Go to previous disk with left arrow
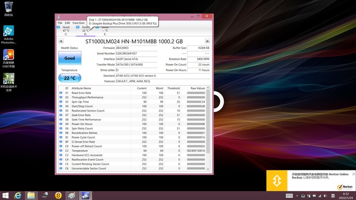Image resolution: width=356 pixels, height=200 pixels. (61, 41)
